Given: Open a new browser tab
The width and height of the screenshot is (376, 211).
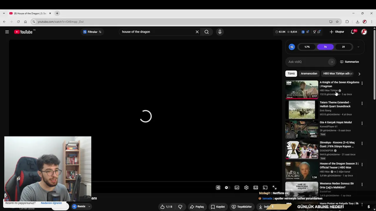Looking at the screenshot, I should pos(57,13).
